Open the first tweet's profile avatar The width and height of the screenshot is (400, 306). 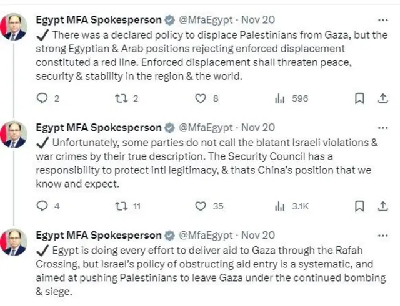tap(14, 26)
